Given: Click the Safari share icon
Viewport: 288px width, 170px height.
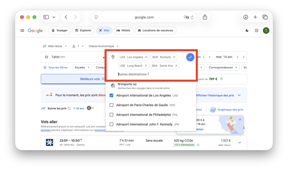Looking at the screenshot, I should (x=205, y=17).
